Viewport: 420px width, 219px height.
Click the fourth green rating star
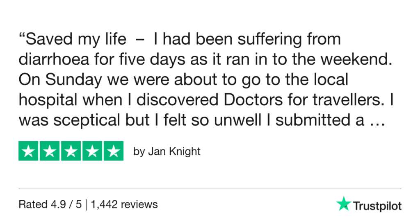(92, 151)
